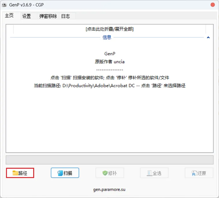Click the scan and patch instruction line
The image size is (219, 198).
point(110,78)
